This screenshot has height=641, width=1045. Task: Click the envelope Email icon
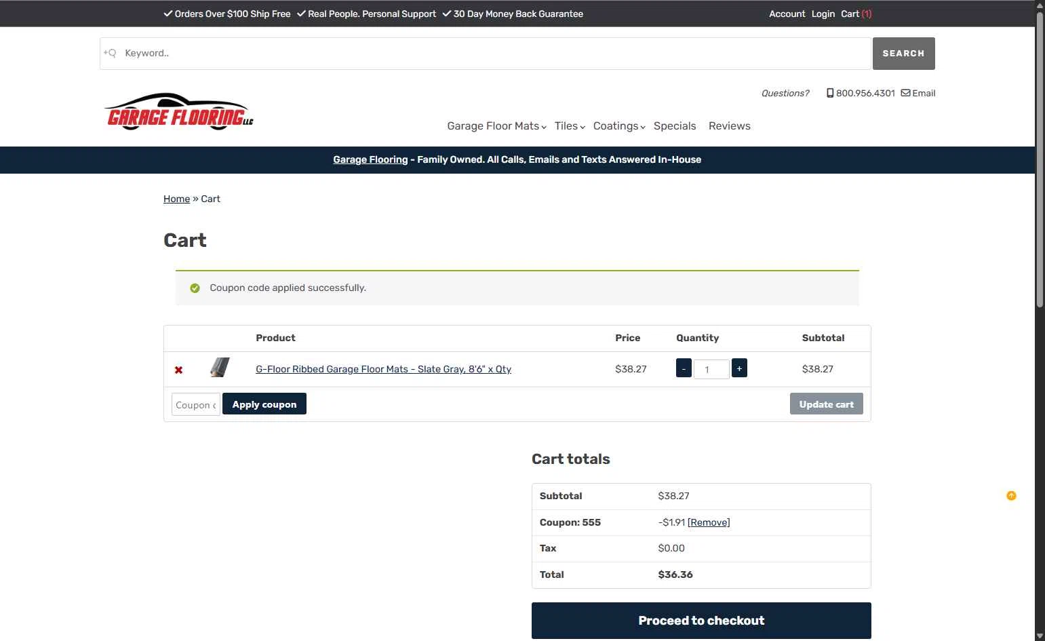coord(905,93)
